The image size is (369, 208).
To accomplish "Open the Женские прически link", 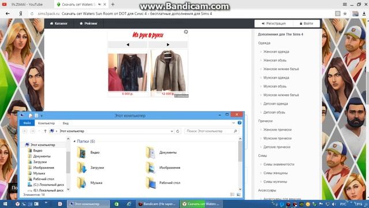I will (277, 129).
